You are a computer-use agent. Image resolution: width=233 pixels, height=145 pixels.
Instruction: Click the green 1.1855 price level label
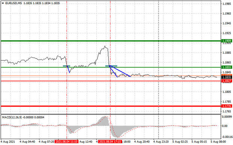[x=227, y=67]
